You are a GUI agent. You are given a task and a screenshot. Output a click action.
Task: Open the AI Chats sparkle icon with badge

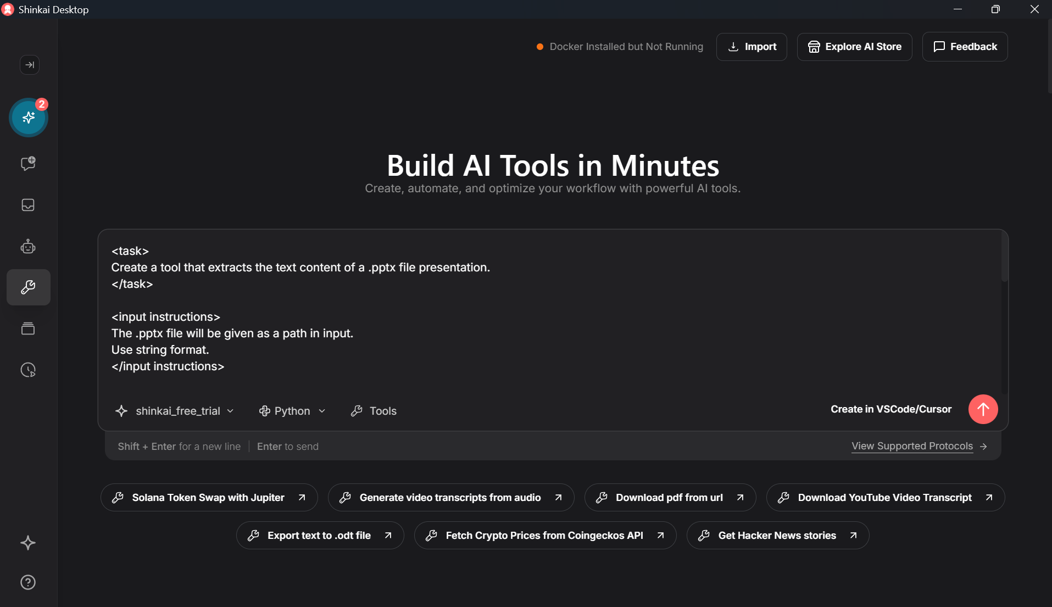tap(28, 117)
